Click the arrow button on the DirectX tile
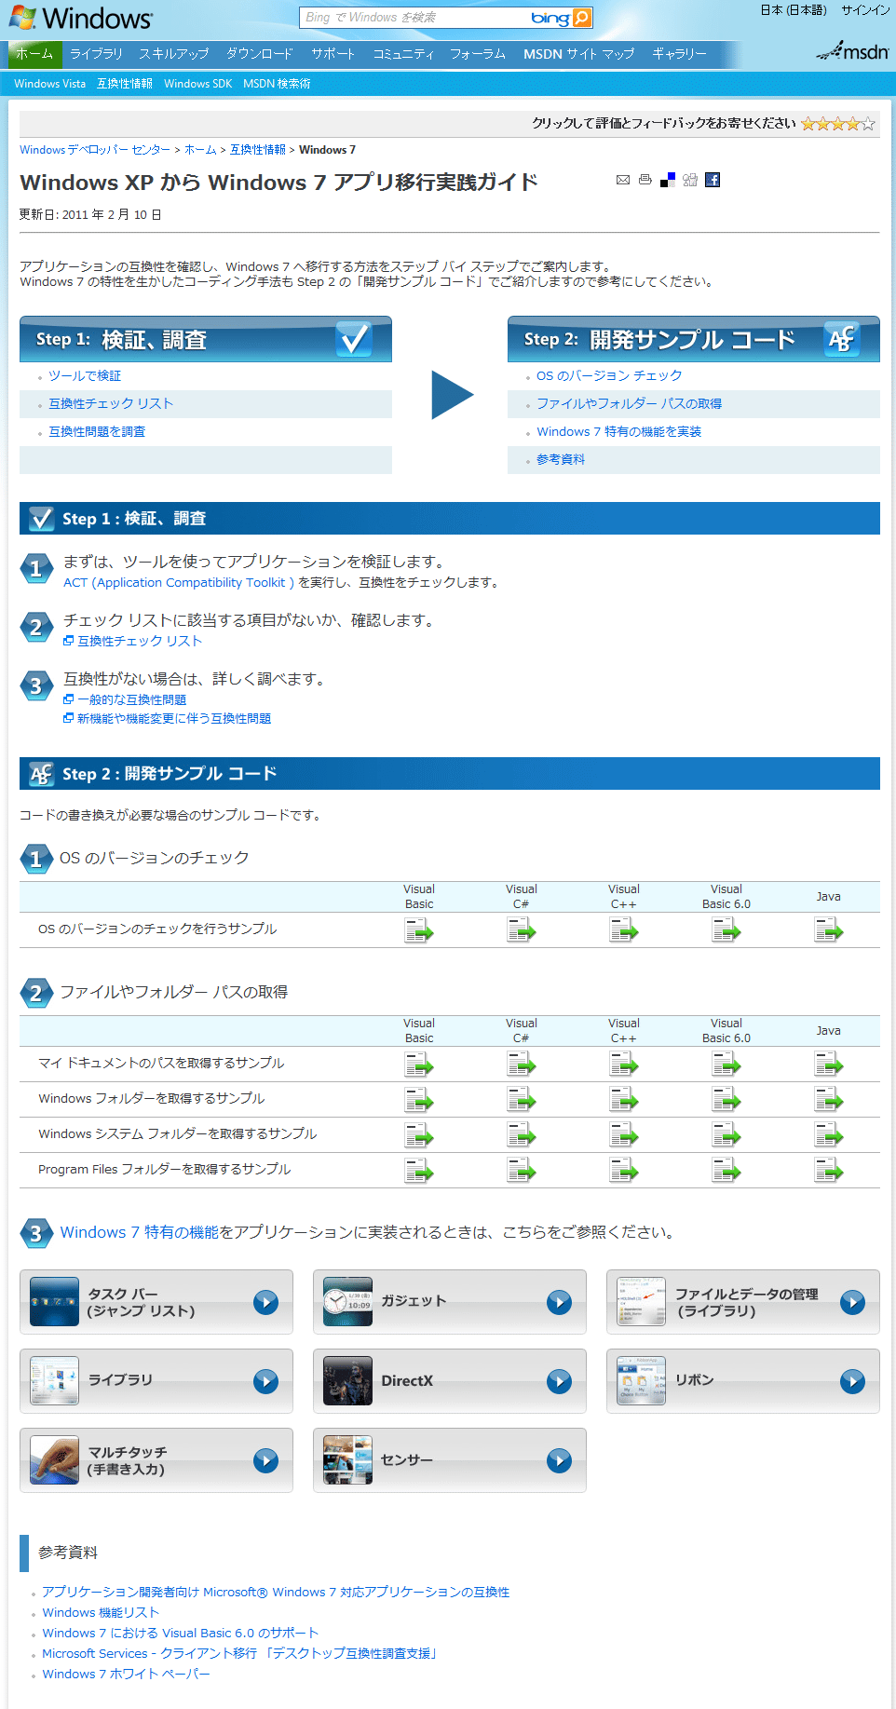 point(559,1381)
